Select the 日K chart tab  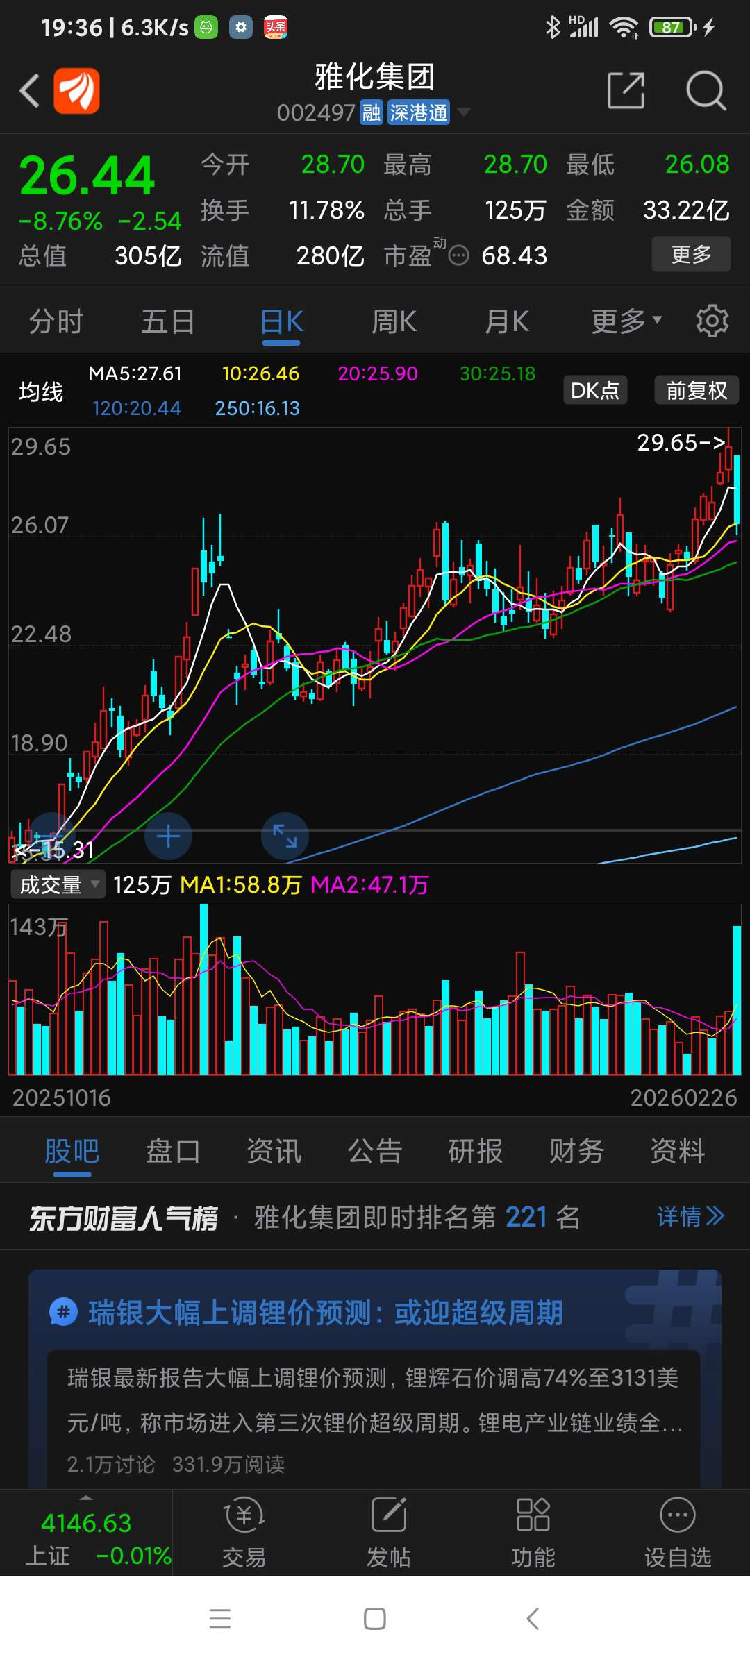pos(281,321)
